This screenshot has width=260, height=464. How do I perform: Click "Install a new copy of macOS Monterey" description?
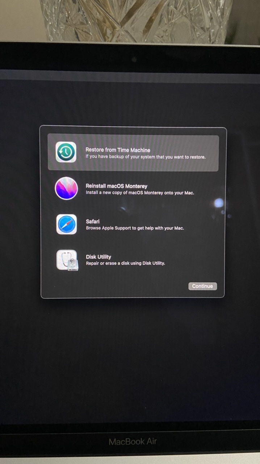[x=140, y=193]
